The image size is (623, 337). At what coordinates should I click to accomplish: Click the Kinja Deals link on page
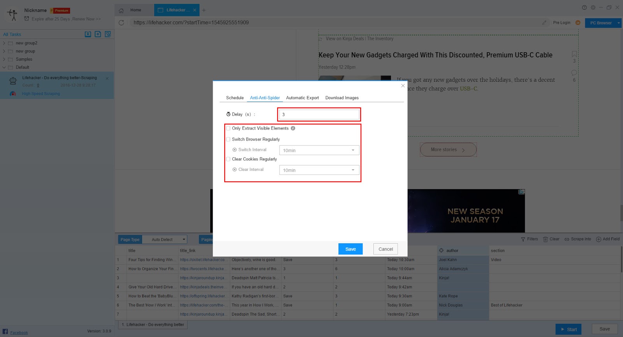tap(353, 39)
